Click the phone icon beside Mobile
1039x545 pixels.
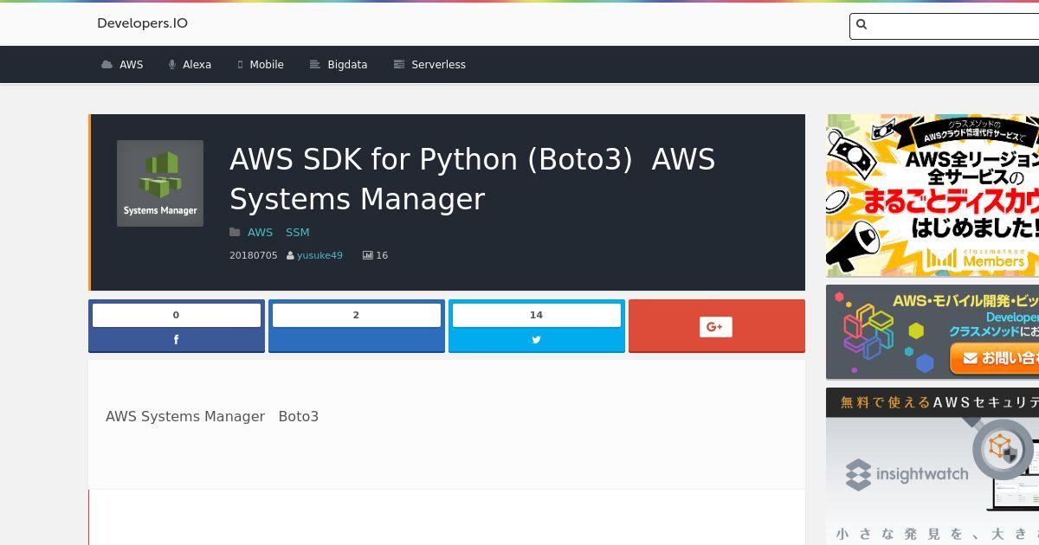240,65
